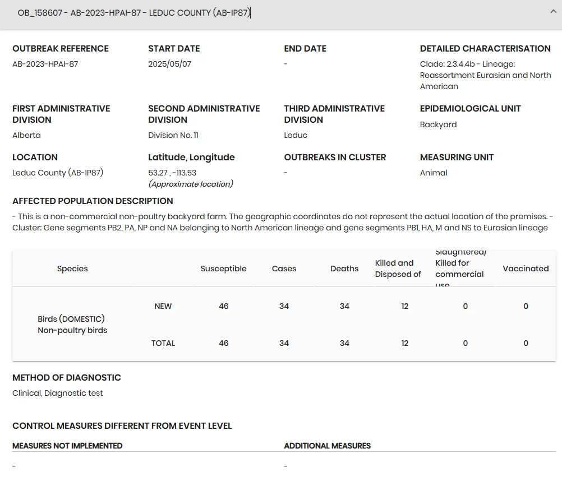Click the Control Measures Different From Event Level heading
This screenshot has width=562, height=495.
coord(122,426)
